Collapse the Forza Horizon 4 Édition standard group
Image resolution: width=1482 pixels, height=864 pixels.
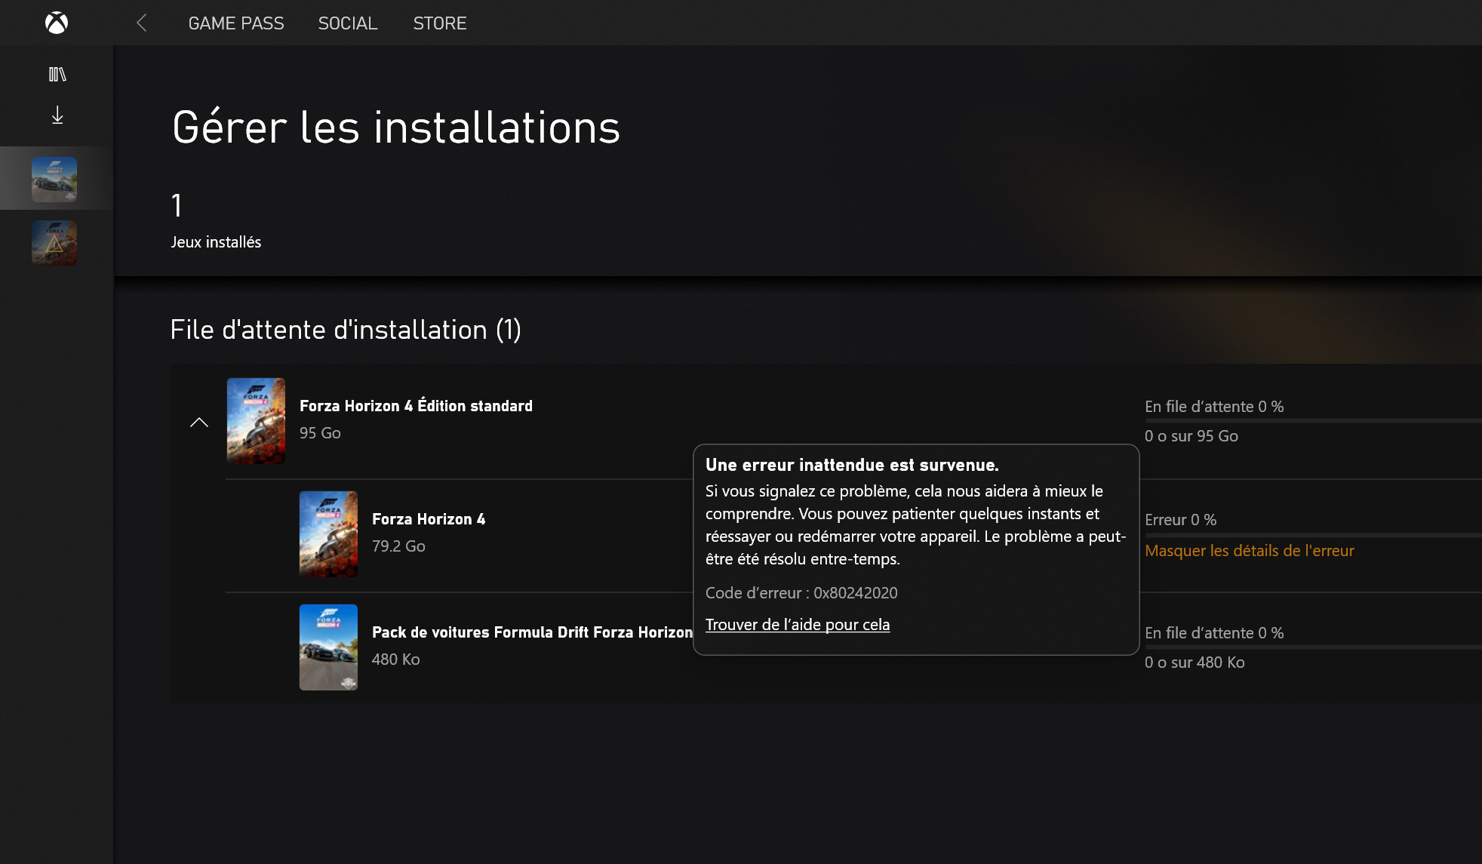(198, 422)
